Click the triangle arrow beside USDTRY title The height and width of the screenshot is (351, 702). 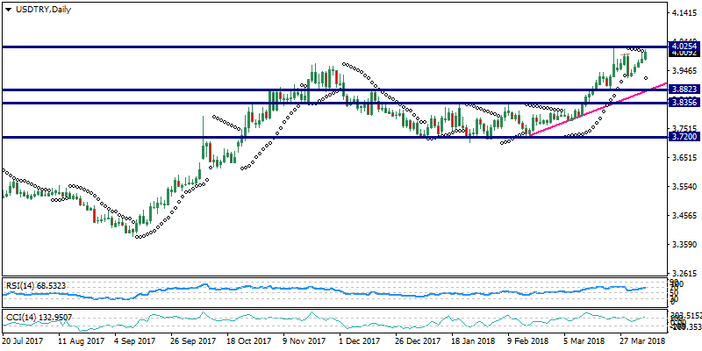coord(7,9)
